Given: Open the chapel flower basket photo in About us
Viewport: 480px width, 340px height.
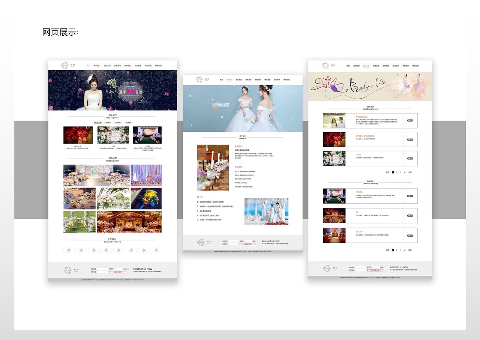Looking at the screenshot, I should [x=213, y=168].
